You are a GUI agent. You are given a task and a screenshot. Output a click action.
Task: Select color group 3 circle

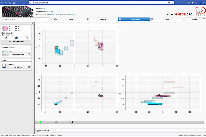pos(26,38)
